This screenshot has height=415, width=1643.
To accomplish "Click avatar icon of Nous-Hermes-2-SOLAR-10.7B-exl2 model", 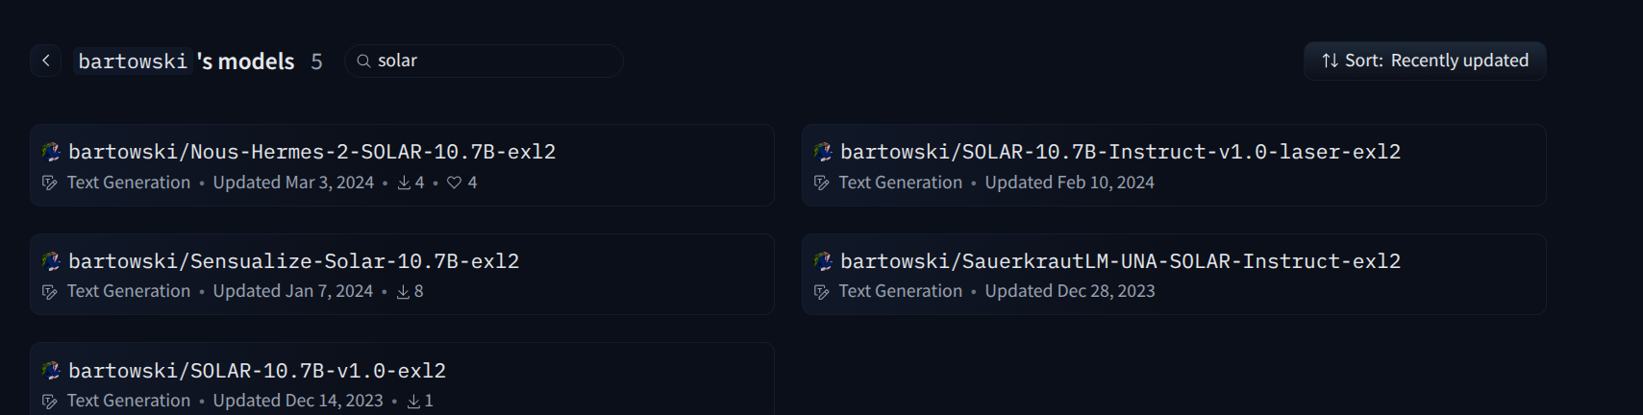I will (x=51, y=152).
